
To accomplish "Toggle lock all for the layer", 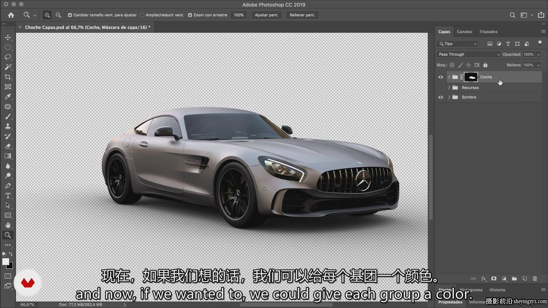I will click(x=485, y=65).
